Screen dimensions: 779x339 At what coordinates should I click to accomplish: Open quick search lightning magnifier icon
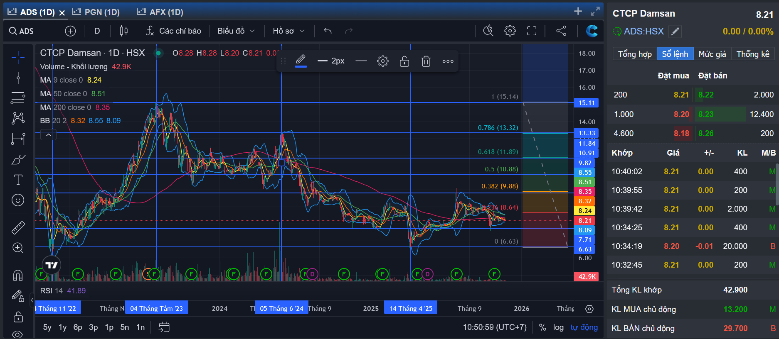click(x=488, y=31)
